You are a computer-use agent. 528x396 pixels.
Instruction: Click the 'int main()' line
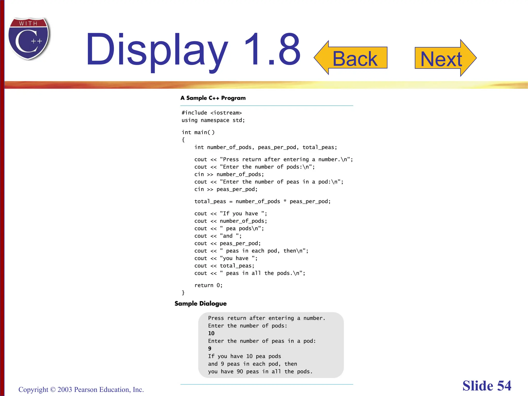click(198, 132)
